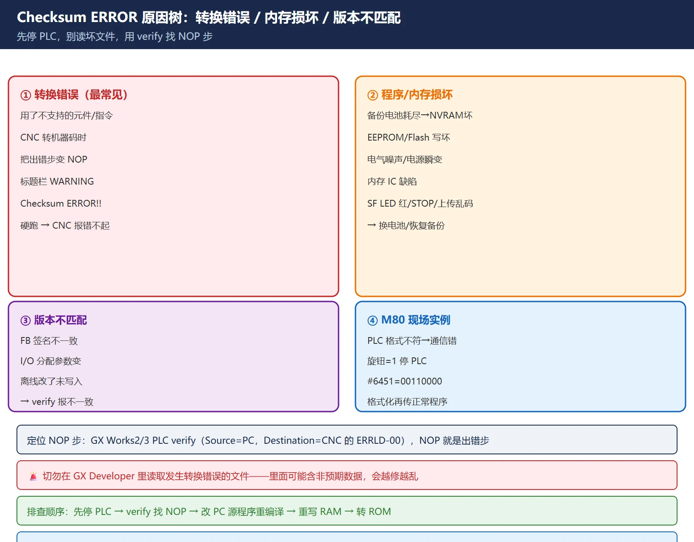Click the green '排查顺序' steps box
Image resolution: width=694 pixels, height=542 pixels.
(x=347, y=511)
